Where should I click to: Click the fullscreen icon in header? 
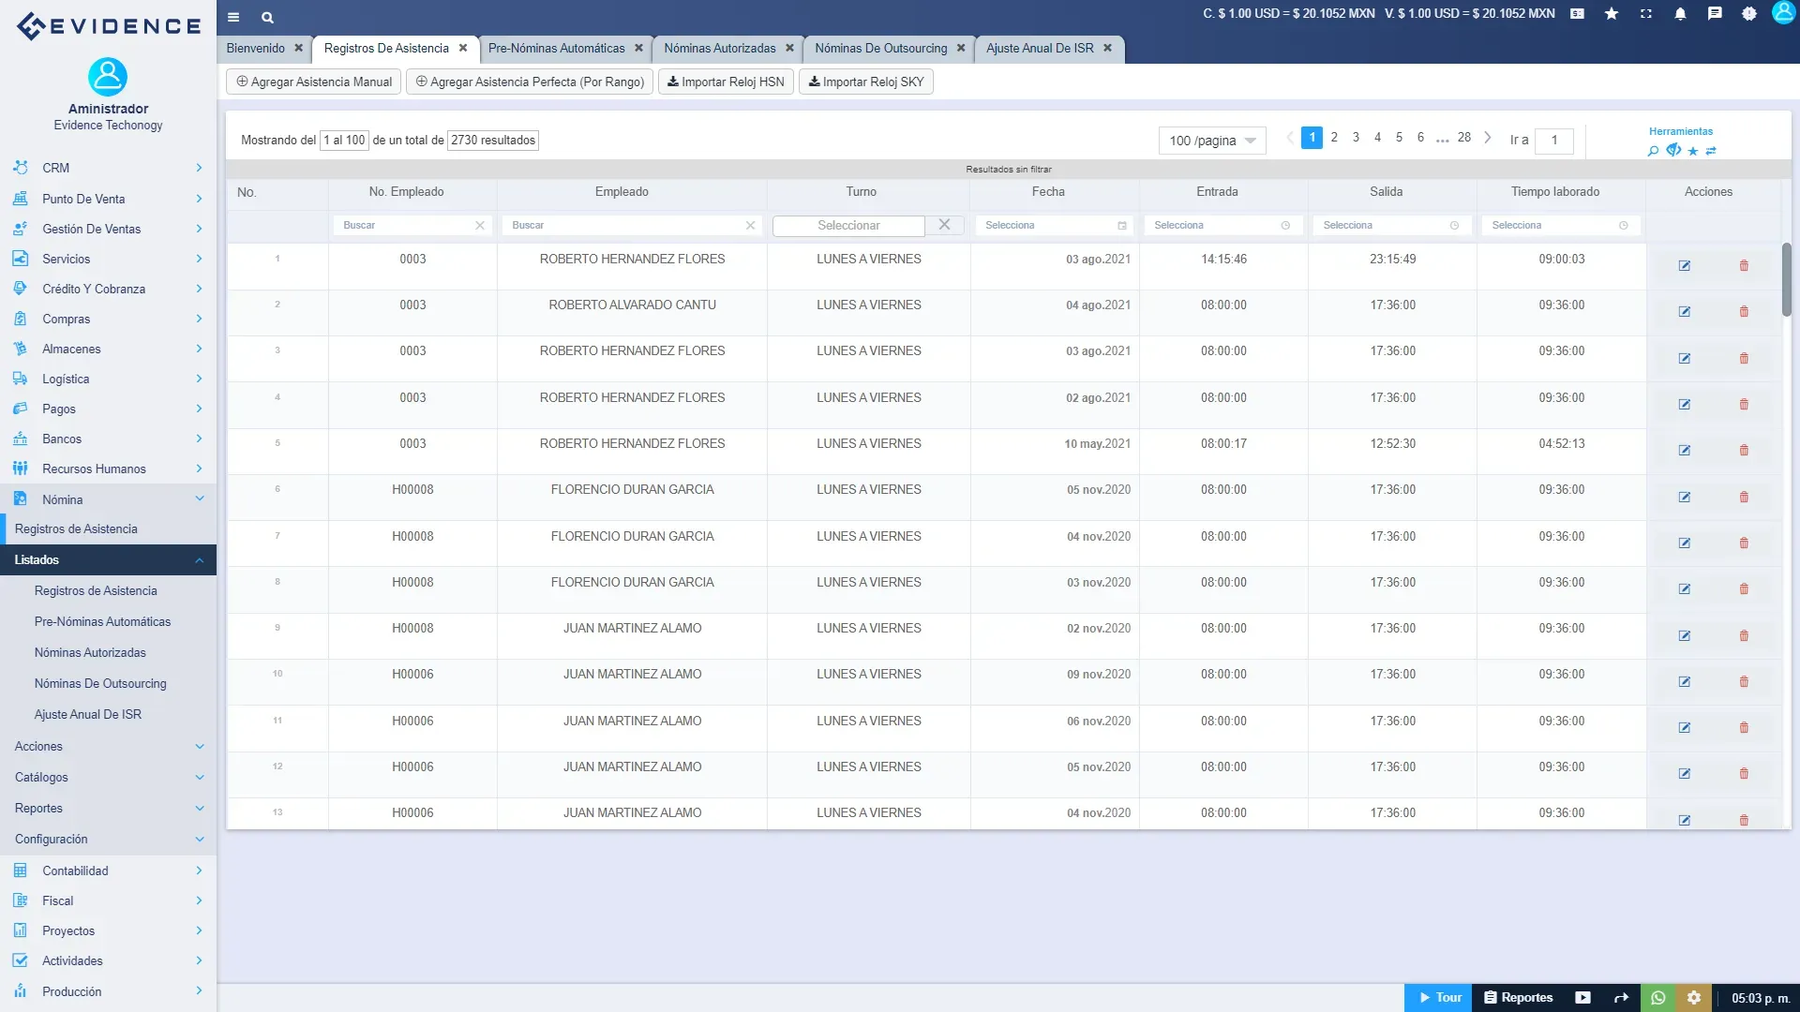click(1645, 14)
